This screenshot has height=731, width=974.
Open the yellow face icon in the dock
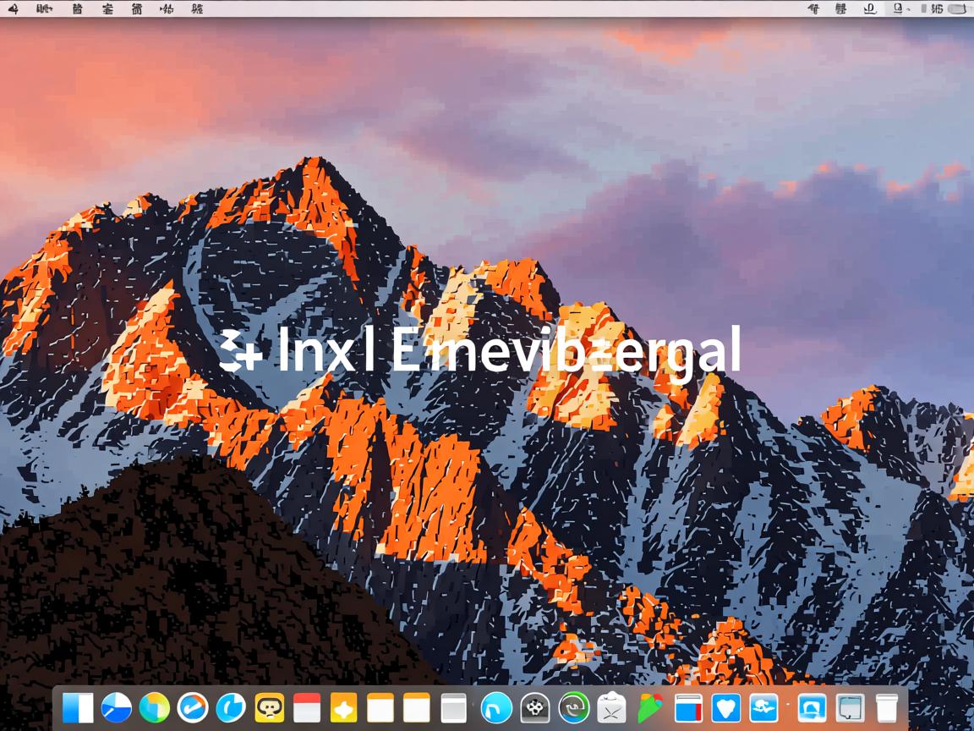(x=269, y=708)
